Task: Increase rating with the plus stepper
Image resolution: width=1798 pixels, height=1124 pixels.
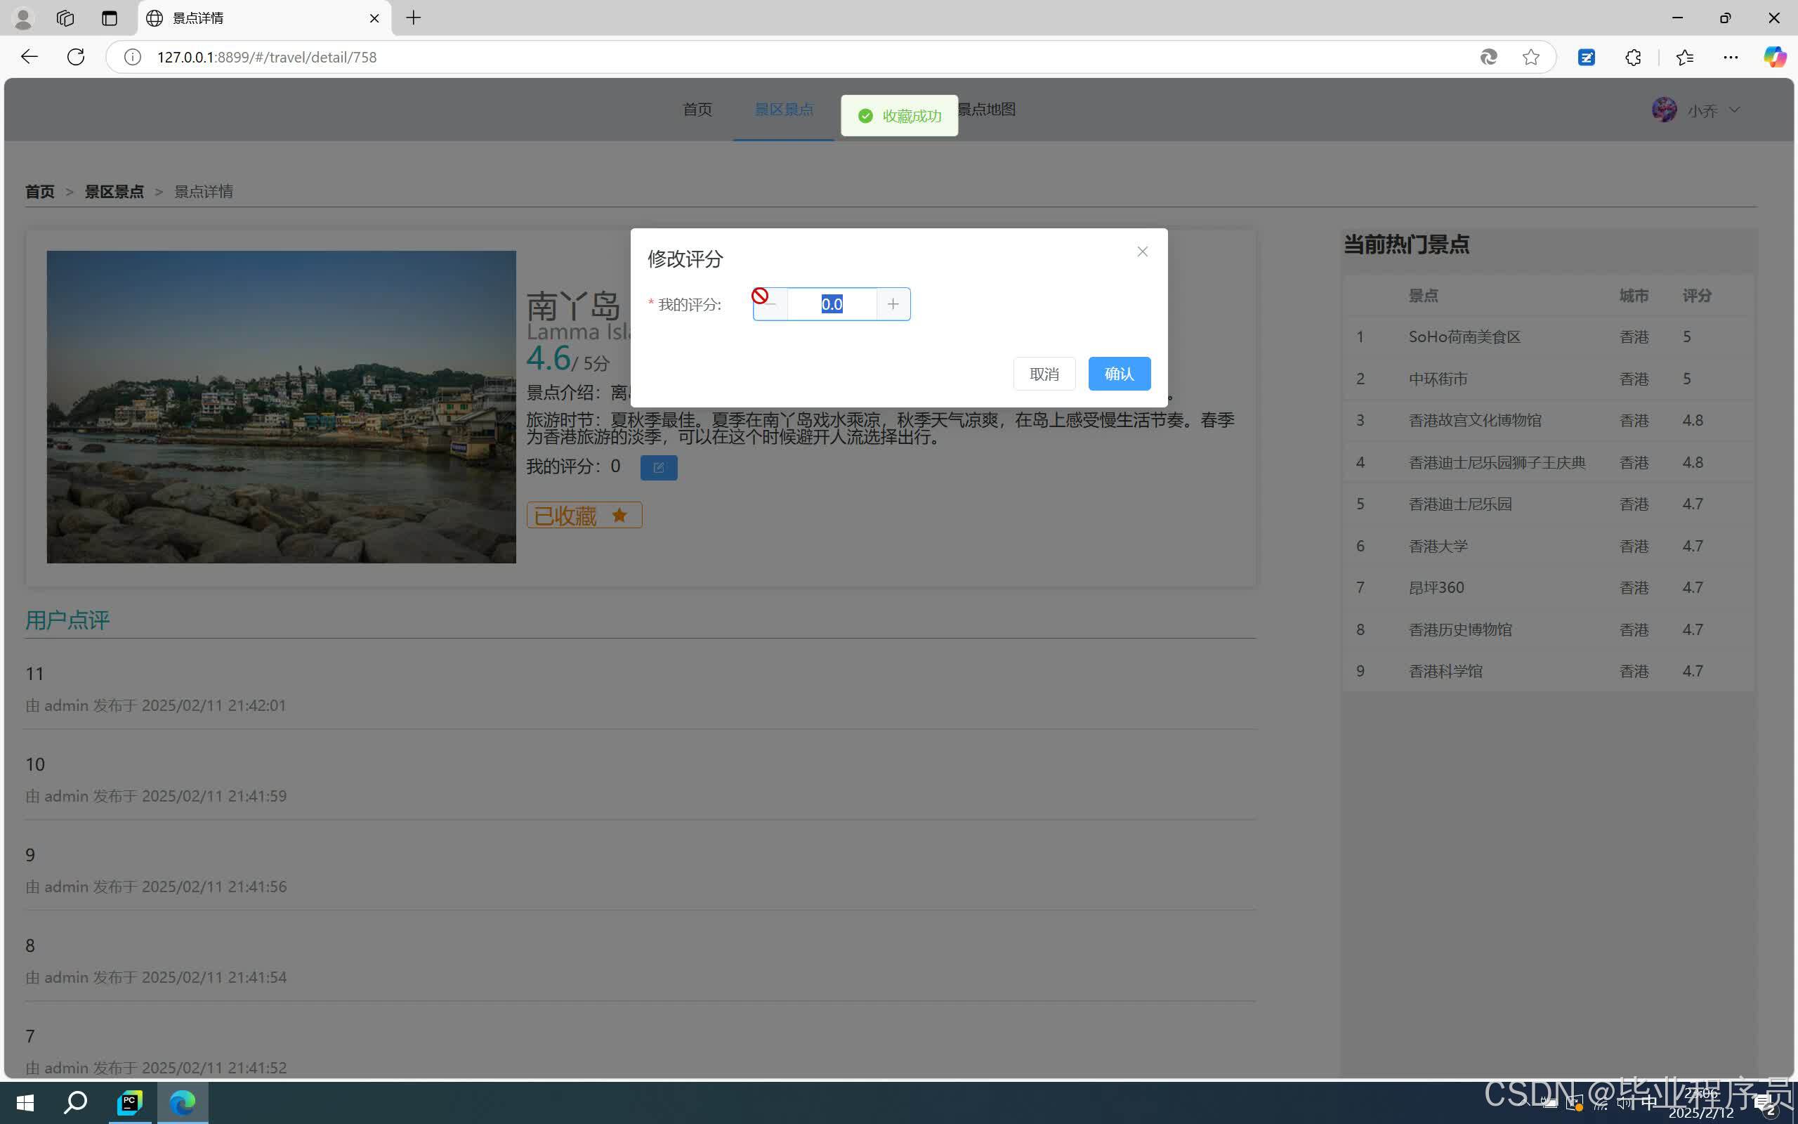Action: 893,304
